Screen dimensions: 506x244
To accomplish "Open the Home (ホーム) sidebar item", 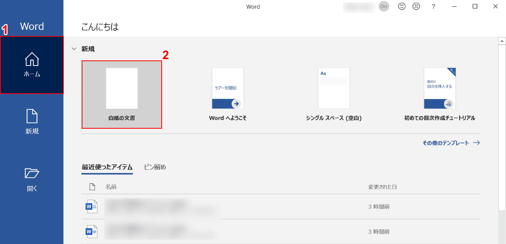I will [x=32, y=65].
